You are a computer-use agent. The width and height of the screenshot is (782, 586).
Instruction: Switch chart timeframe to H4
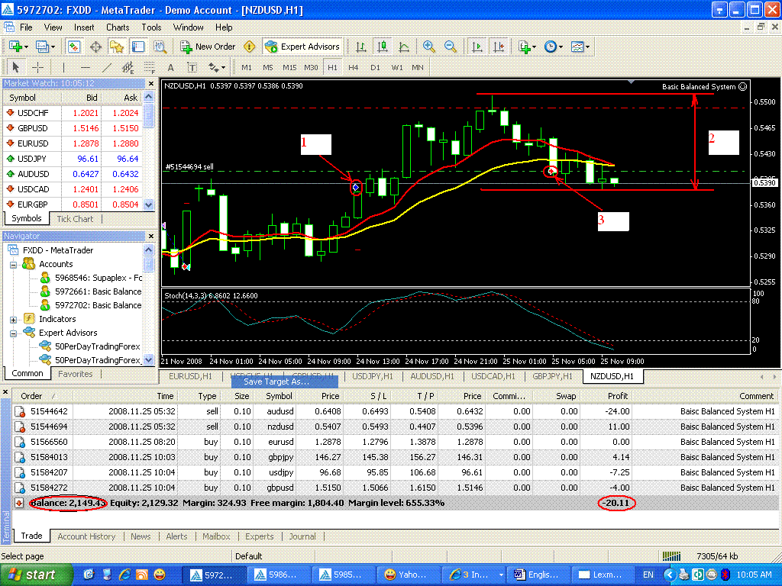354,67
